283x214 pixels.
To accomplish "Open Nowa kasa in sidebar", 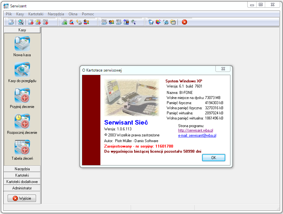I will click(22, 47).
